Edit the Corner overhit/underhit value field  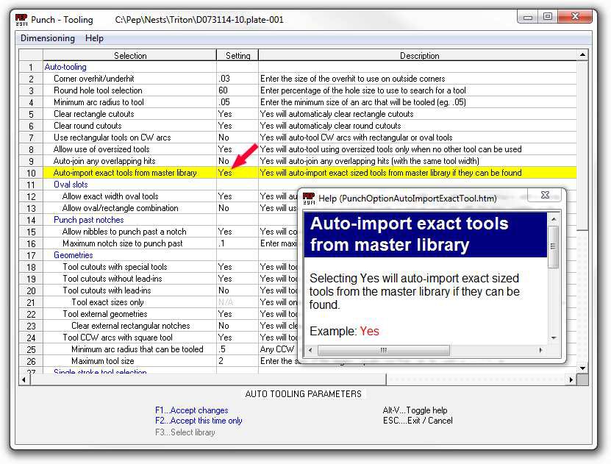(237, 79)
